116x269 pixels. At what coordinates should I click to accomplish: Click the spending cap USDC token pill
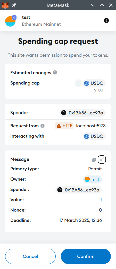94,83
